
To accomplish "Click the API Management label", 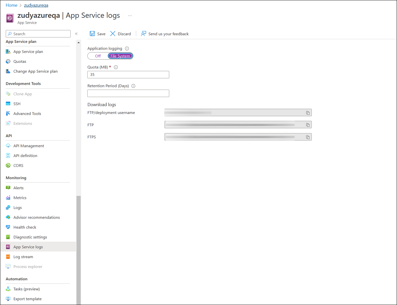I will pyautogui.click(x=29, y=146).
